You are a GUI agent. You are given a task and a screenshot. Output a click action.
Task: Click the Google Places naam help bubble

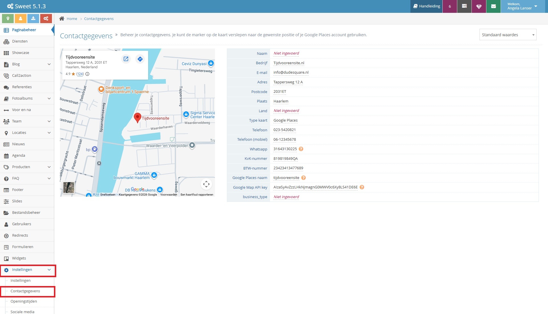303,178
